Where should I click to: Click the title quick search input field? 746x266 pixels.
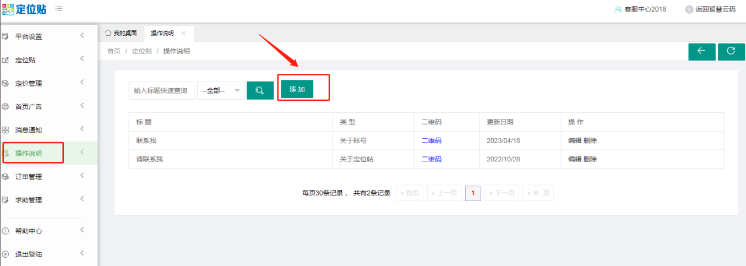[x=162, y=90]
